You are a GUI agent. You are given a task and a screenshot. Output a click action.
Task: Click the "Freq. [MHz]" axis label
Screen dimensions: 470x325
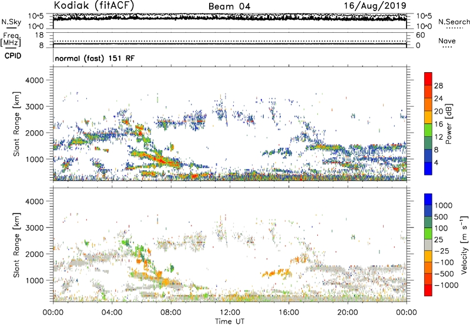tap(11, 40)
